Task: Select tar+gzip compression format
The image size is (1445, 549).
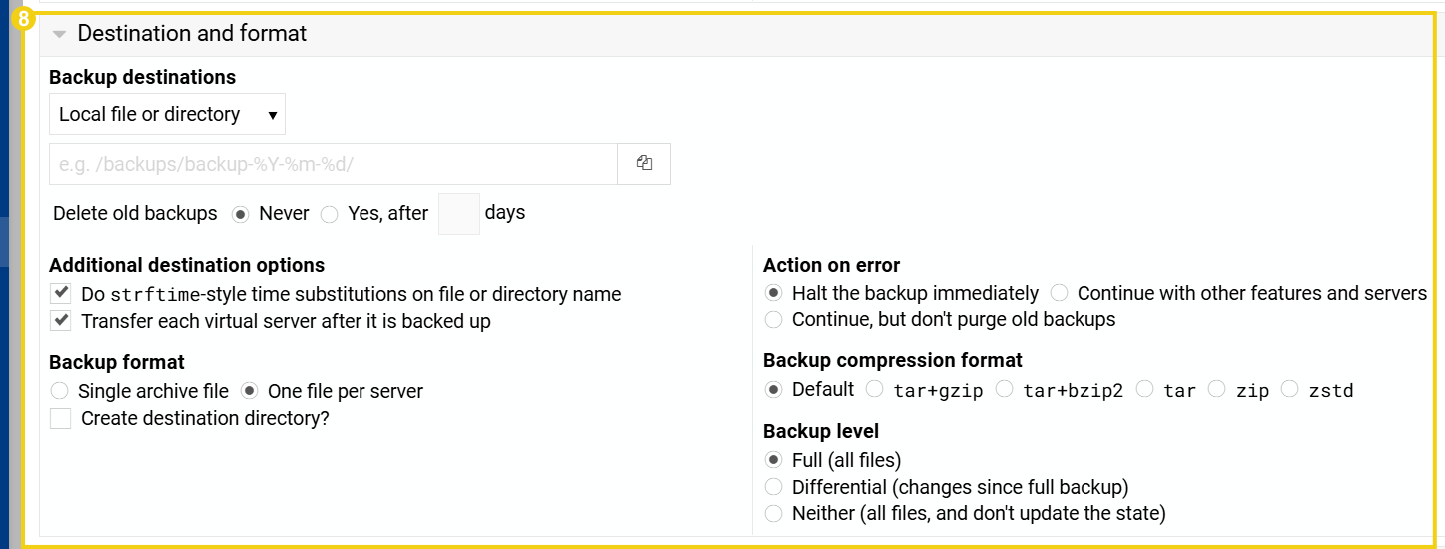Action: tap(875, 389)
